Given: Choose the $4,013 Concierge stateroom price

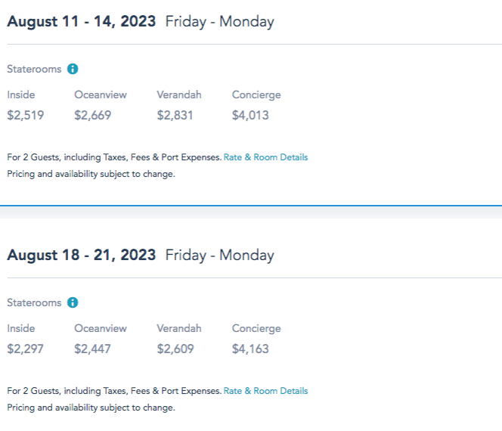Looking at the screenshot, I should (250, 116).
